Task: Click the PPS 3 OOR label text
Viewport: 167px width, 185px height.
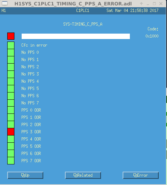Action: pyautogui.click(x=31, y=132)
